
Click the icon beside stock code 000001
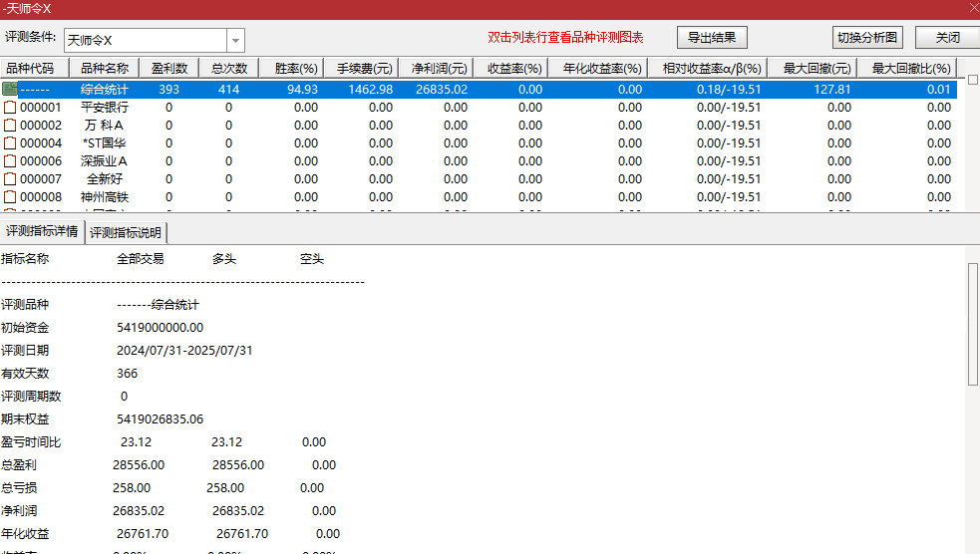pos(10,108)
